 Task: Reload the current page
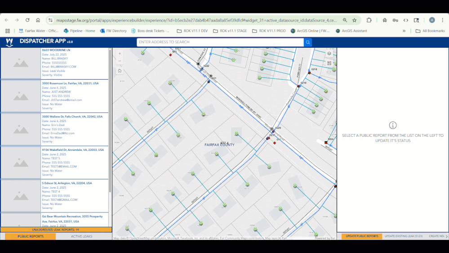point(27,20)
